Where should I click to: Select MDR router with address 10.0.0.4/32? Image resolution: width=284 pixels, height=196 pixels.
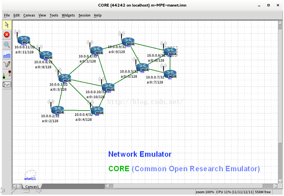97,110
